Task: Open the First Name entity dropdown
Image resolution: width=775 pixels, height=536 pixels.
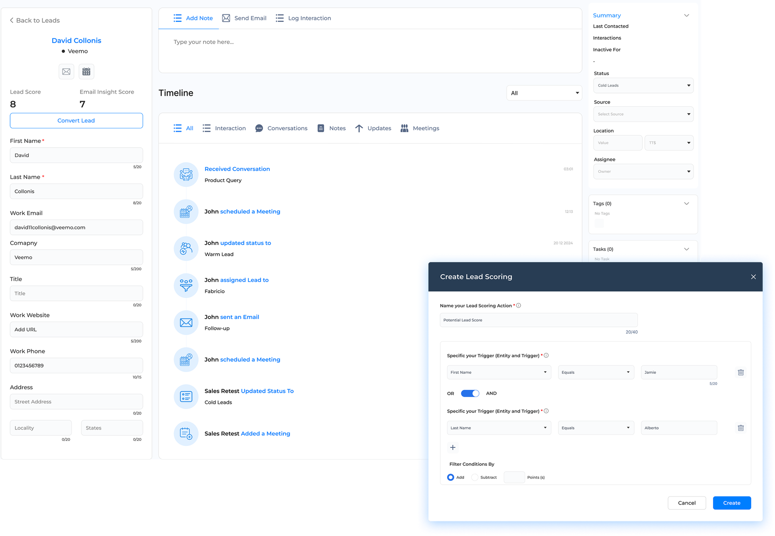Action: [x=499, y=372]
